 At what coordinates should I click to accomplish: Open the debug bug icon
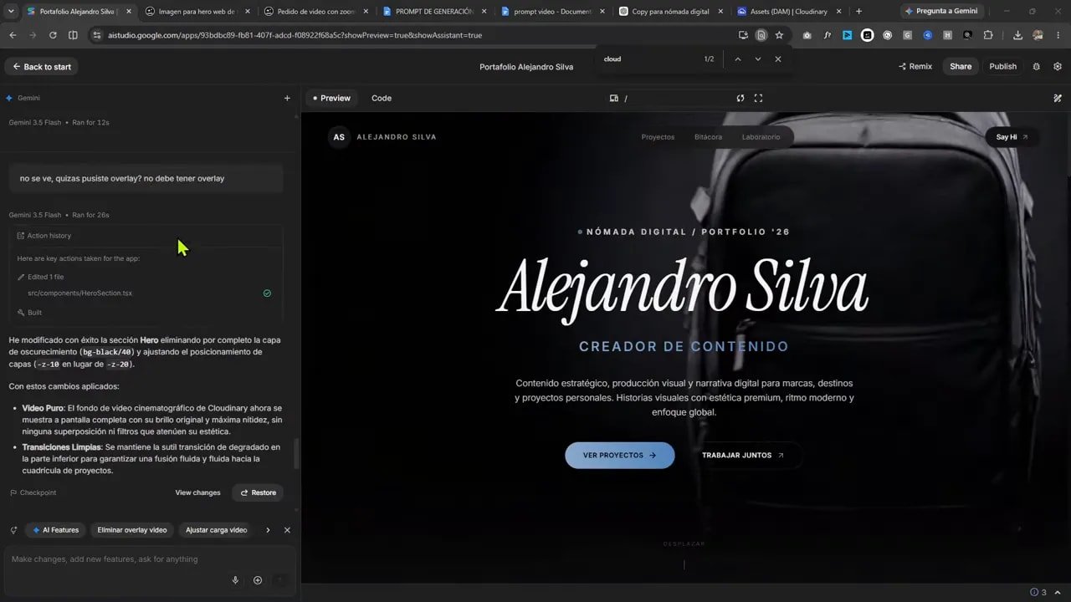1036,67
